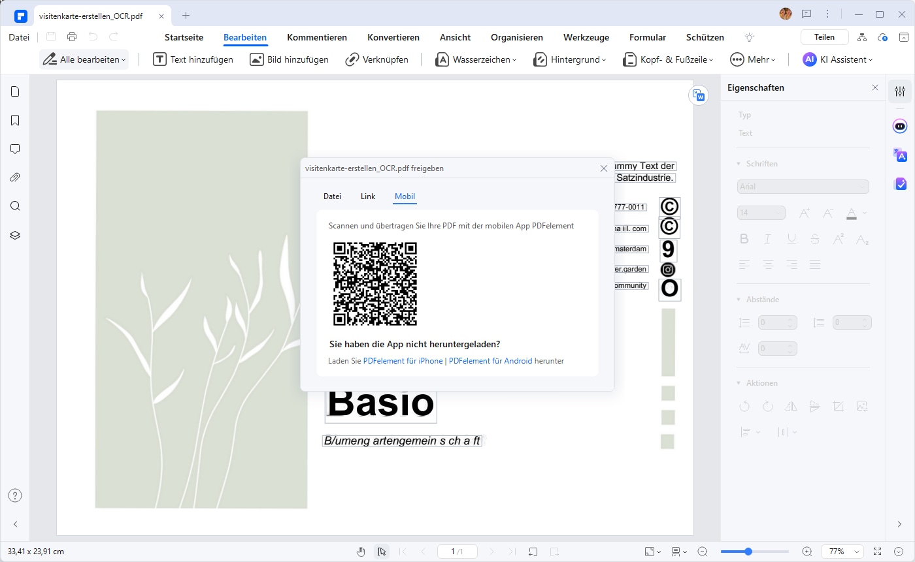Image resolution: width=915 pixels, height=562 pixels.
Task: Open the AI chatbot icon in the right rail
Action: pos(900,126)
